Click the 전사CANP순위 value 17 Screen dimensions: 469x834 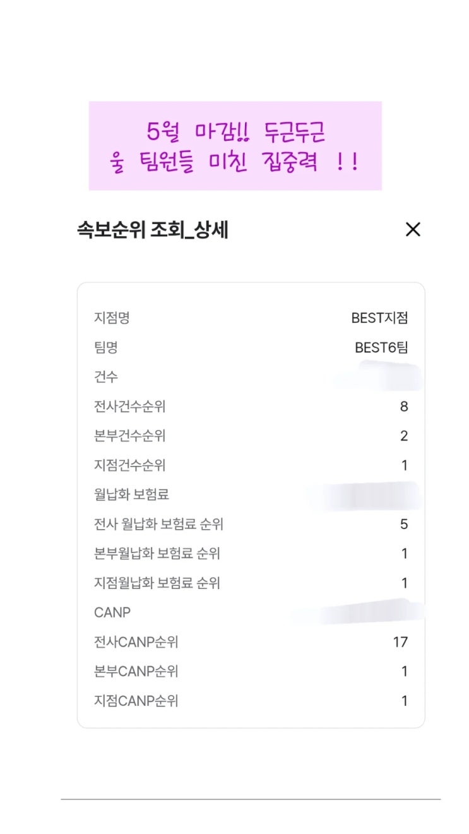pos(400,643)
